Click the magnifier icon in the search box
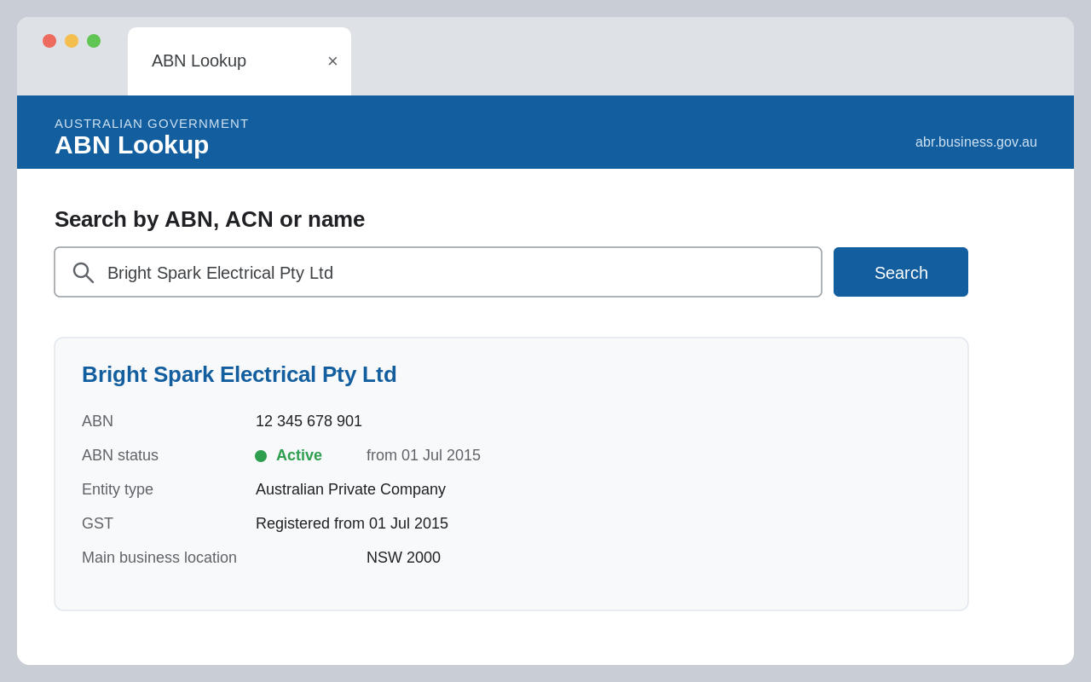The image size is (1091, 682). pos(83,273)
